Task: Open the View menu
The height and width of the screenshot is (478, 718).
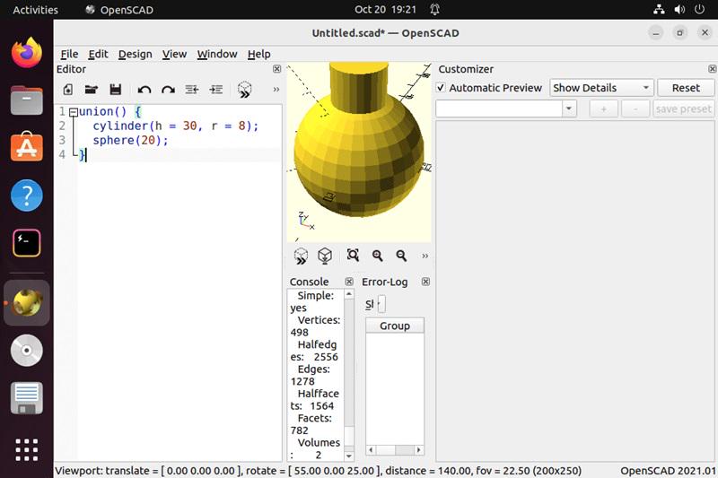Action: 174,54
